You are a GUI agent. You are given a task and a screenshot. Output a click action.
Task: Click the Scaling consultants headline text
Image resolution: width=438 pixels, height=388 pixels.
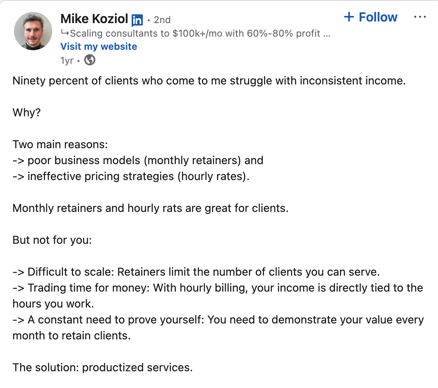tap(195, 33)
